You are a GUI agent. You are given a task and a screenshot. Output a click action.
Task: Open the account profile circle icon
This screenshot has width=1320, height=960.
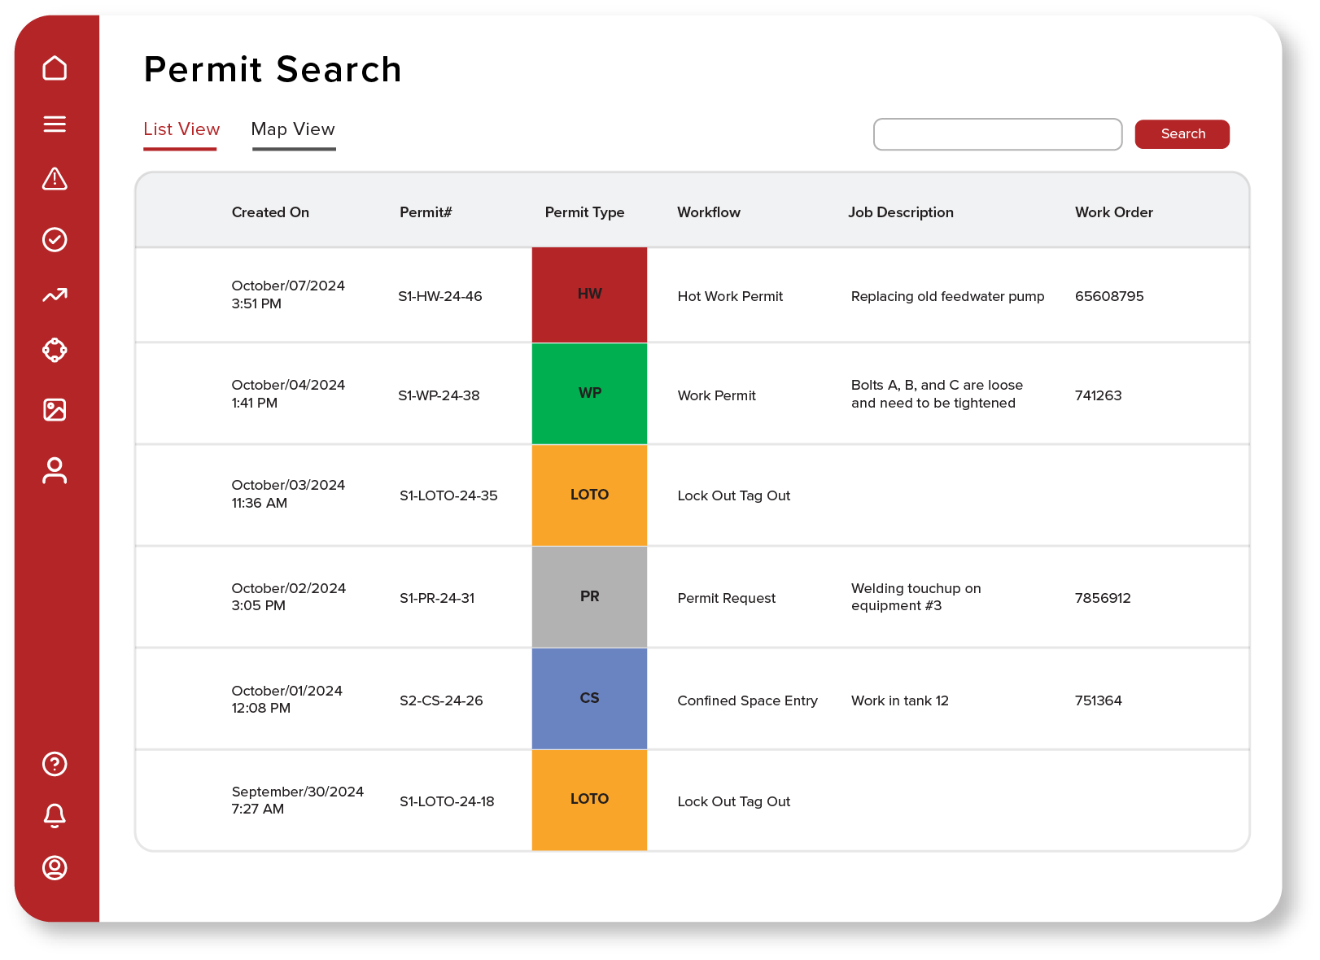[x=55, y=867]
